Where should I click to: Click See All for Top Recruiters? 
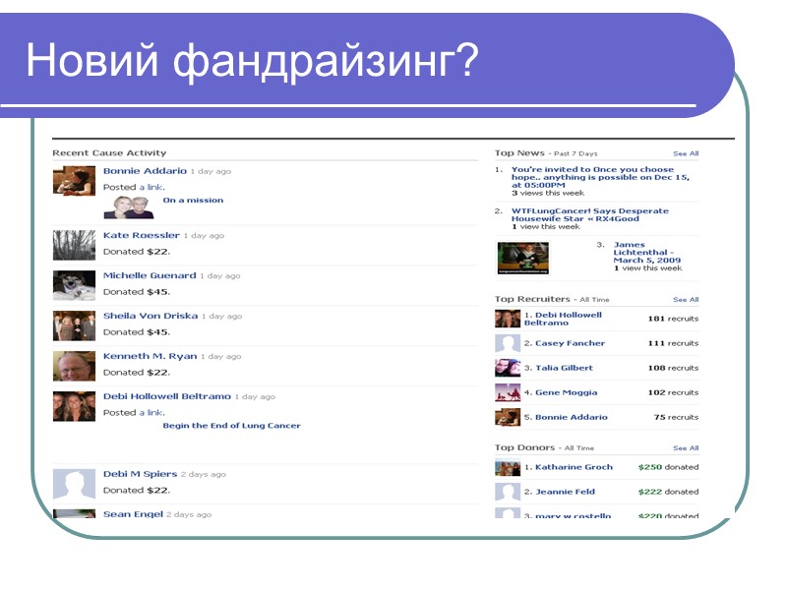[x=686, y=300]
